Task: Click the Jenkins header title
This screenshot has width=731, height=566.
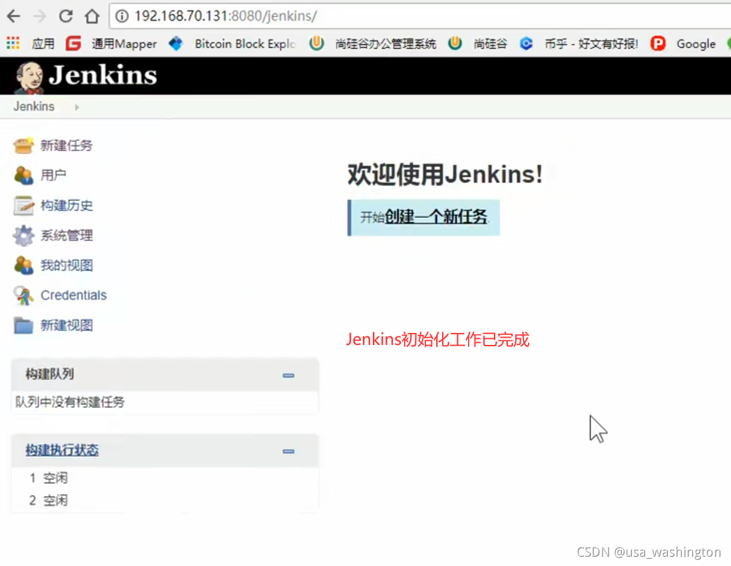Action: (103, 75)
